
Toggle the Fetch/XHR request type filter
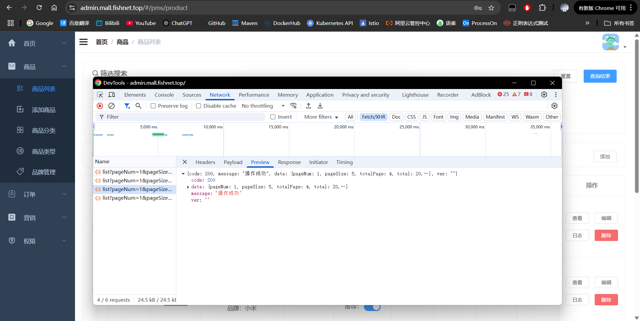click(374, 117)
